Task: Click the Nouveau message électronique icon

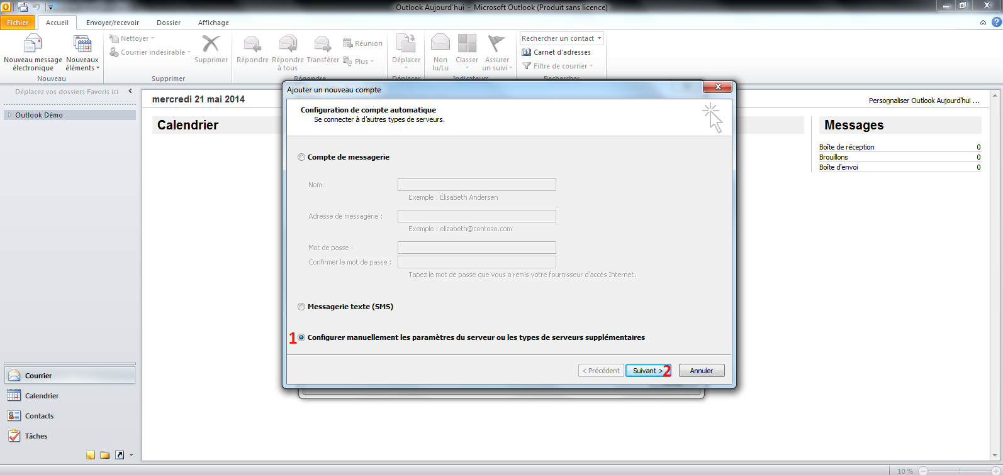Action: coord(32,45)
